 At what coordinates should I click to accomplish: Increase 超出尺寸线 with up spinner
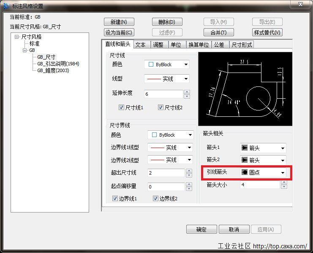[189, 171]
